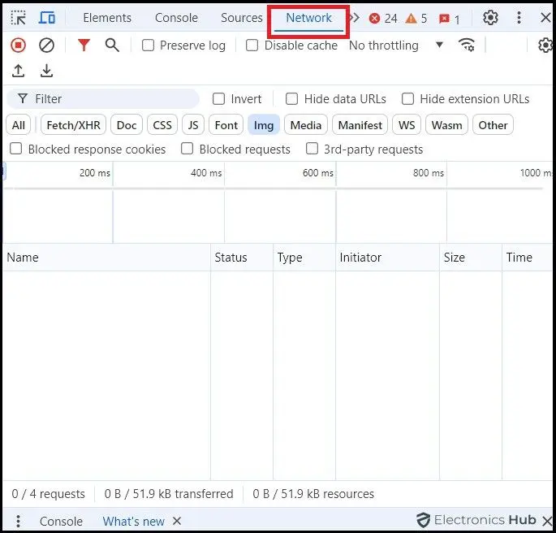Click '0 / 4 requests' status text

coord(48,494)
